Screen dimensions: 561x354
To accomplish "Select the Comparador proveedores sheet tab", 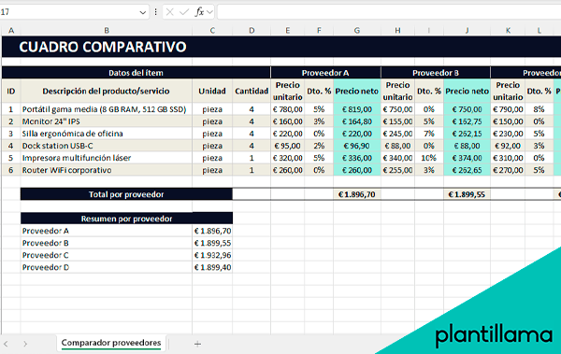I will tap(111, 343).
